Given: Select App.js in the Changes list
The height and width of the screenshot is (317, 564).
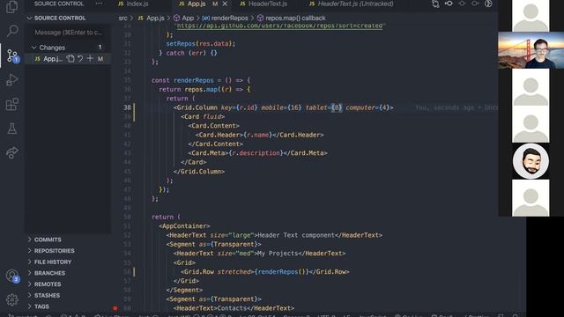Looking at the screenshot, I should (53, 59).
